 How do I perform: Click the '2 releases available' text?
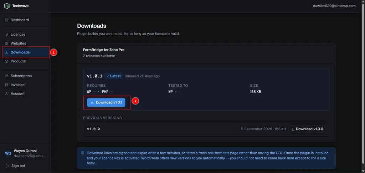(x=99, y=56)
